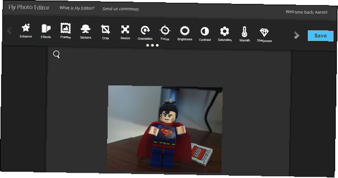Click the Superman LEGO photo
Screen dimensions: 338x178
165,129
